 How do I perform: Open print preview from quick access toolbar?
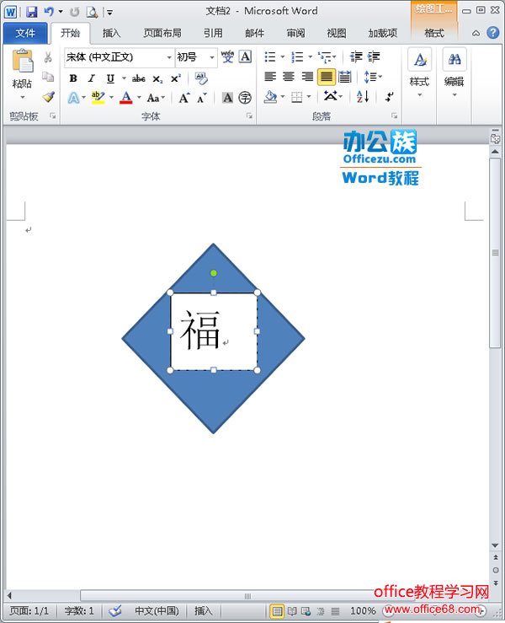[x=92, y=13]
